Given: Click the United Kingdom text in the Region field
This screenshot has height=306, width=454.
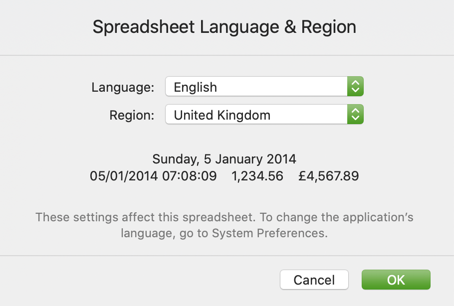Looking at the screenshot, I should pos(222,116).
